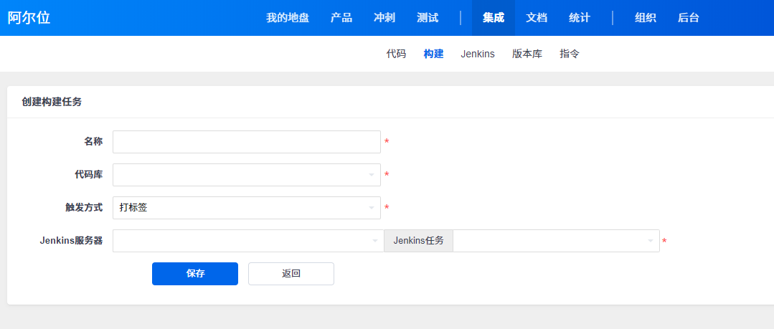Open the 触发方式 dropdown showing 打标签

pyautogui.click(x=247, y=208)
